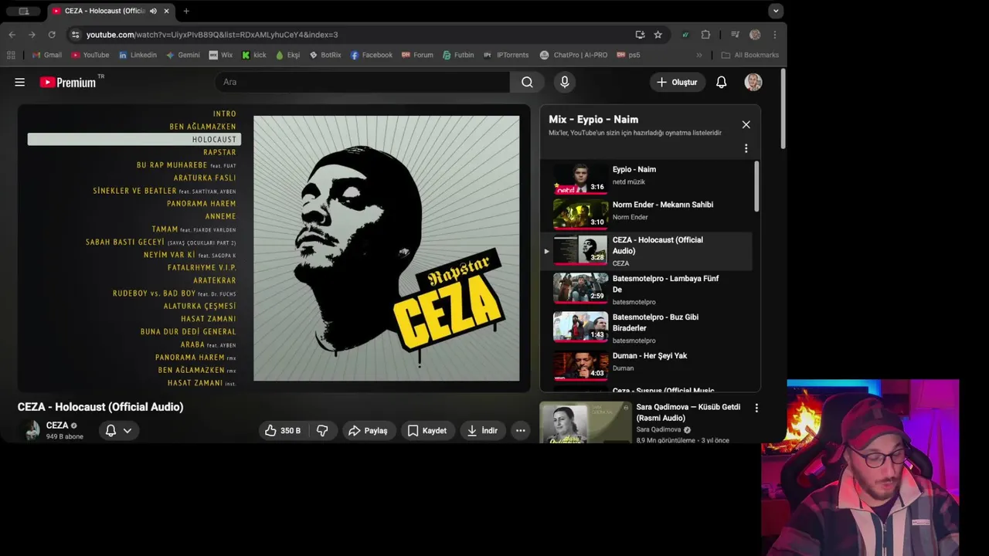Click the browser address bar URL
Image resolution: width=989 pixels, height=556 pixels.
212,35
